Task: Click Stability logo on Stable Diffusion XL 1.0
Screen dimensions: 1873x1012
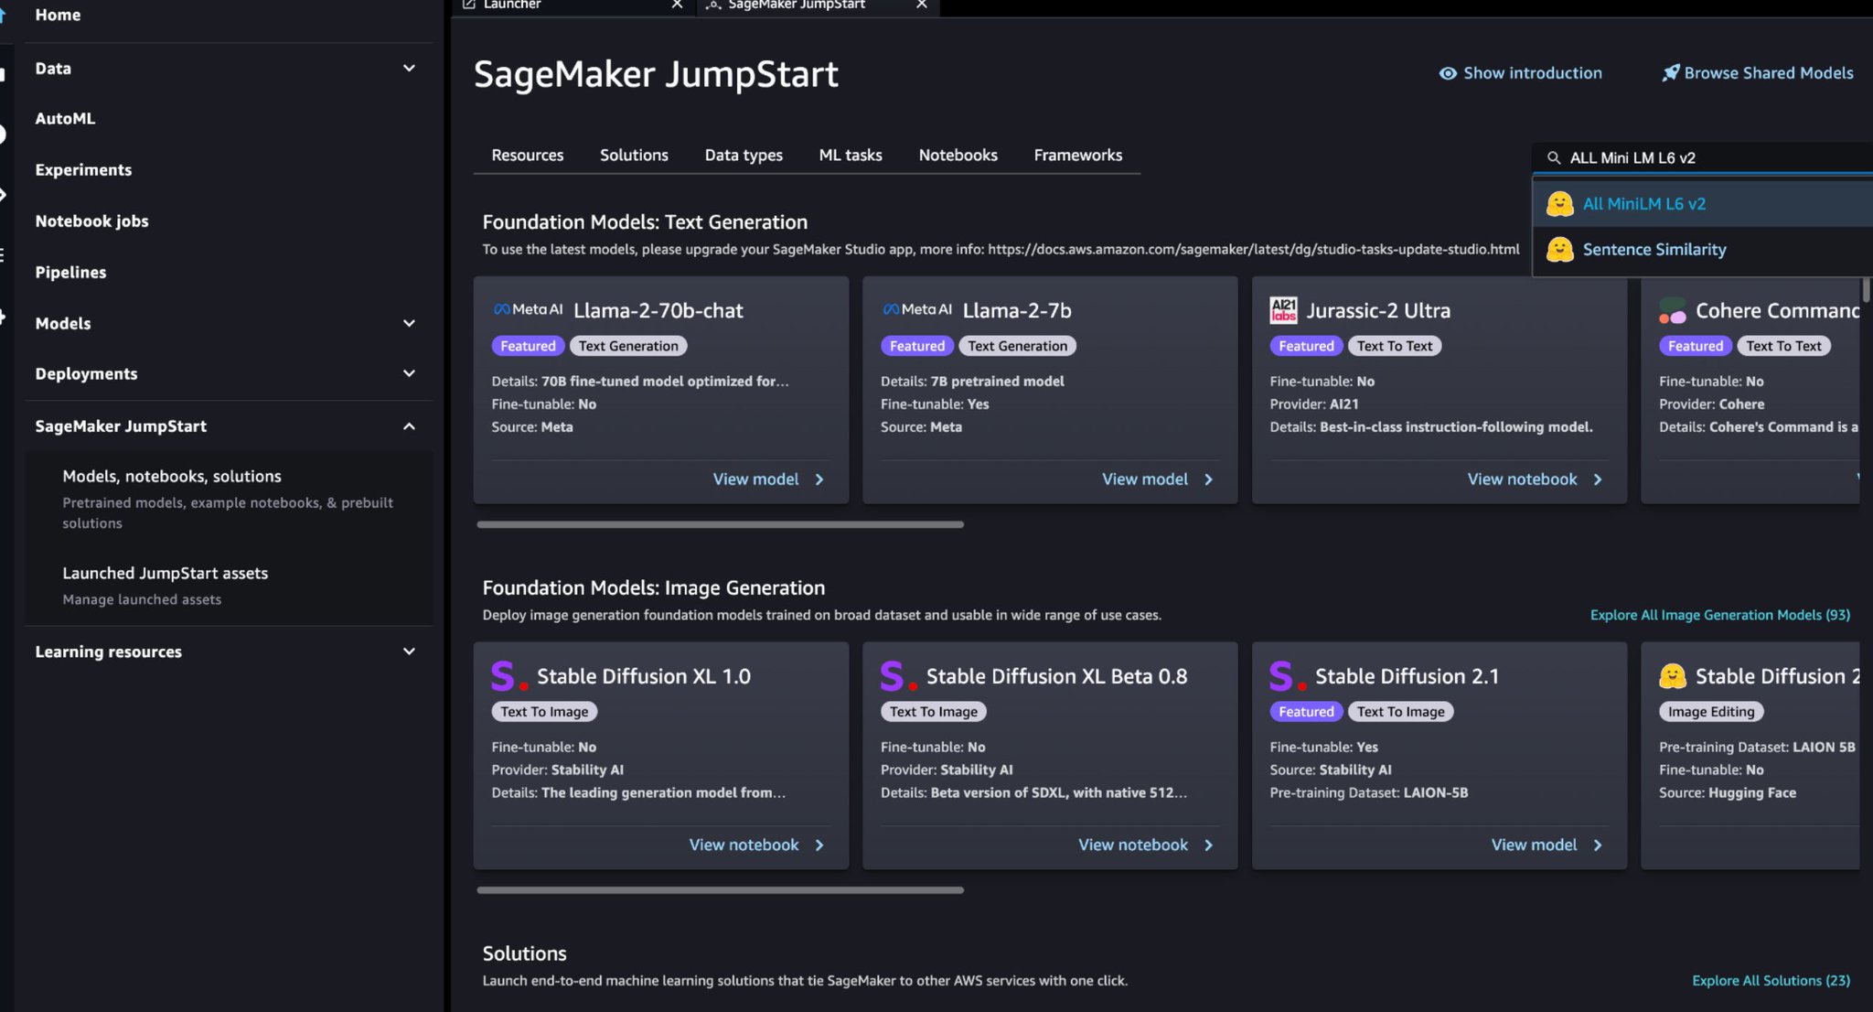Action: coord(509,676)
